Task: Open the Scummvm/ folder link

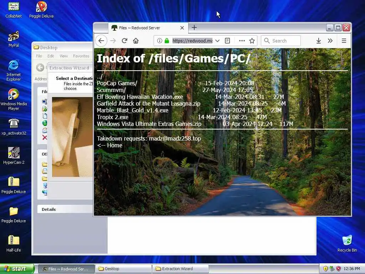Action: tap(111, 90)
